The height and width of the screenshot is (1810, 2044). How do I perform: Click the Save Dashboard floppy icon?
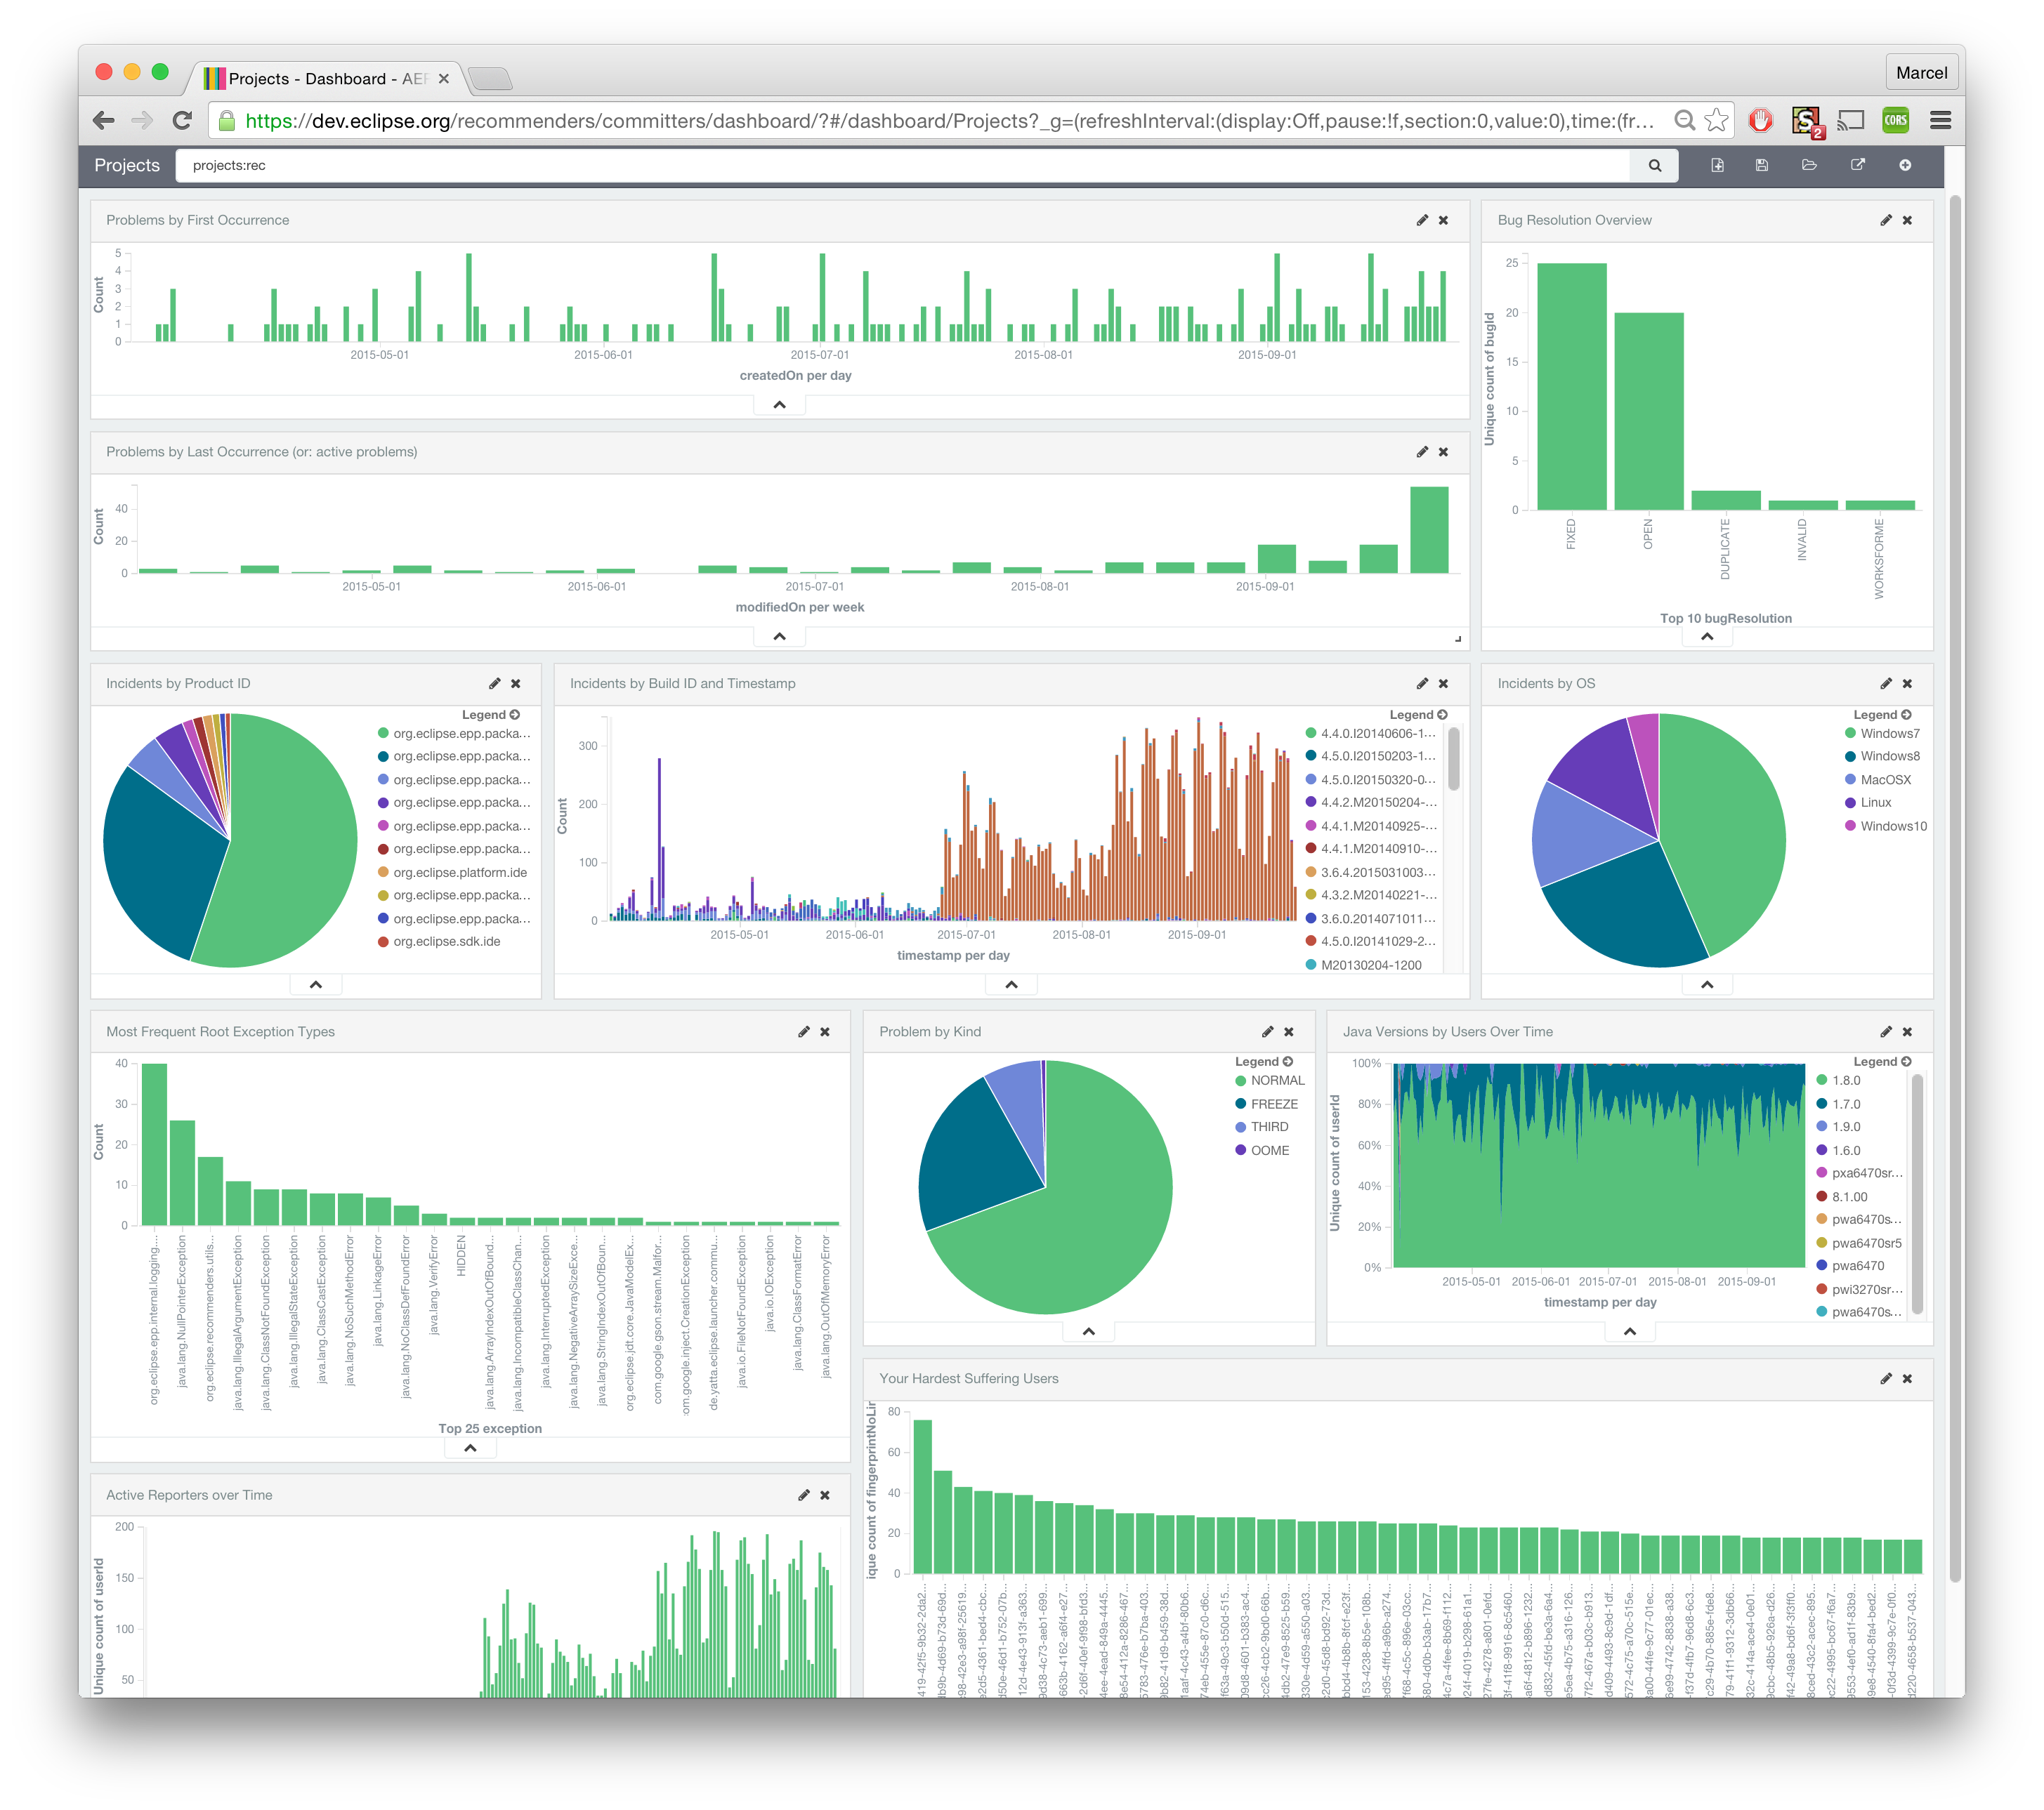coord(1762,165)
